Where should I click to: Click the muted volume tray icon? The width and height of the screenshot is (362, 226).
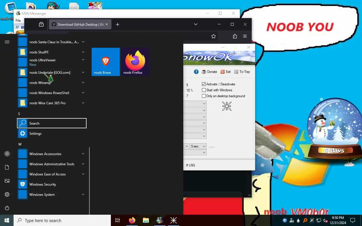point(325,220)
